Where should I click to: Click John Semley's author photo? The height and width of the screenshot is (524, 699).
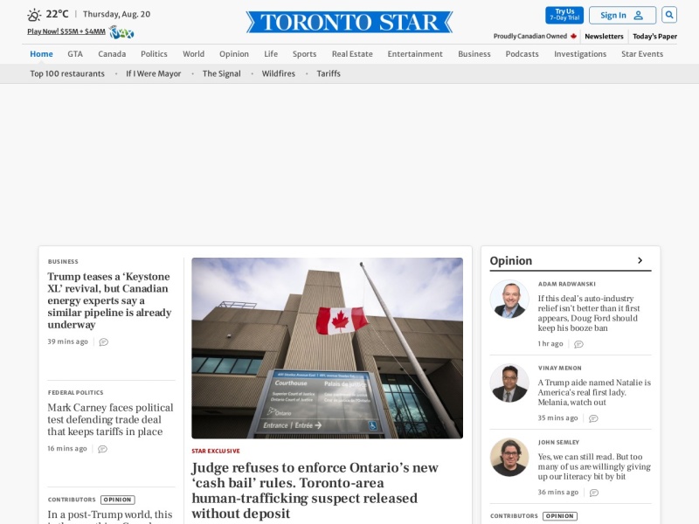tap(509, 457)
